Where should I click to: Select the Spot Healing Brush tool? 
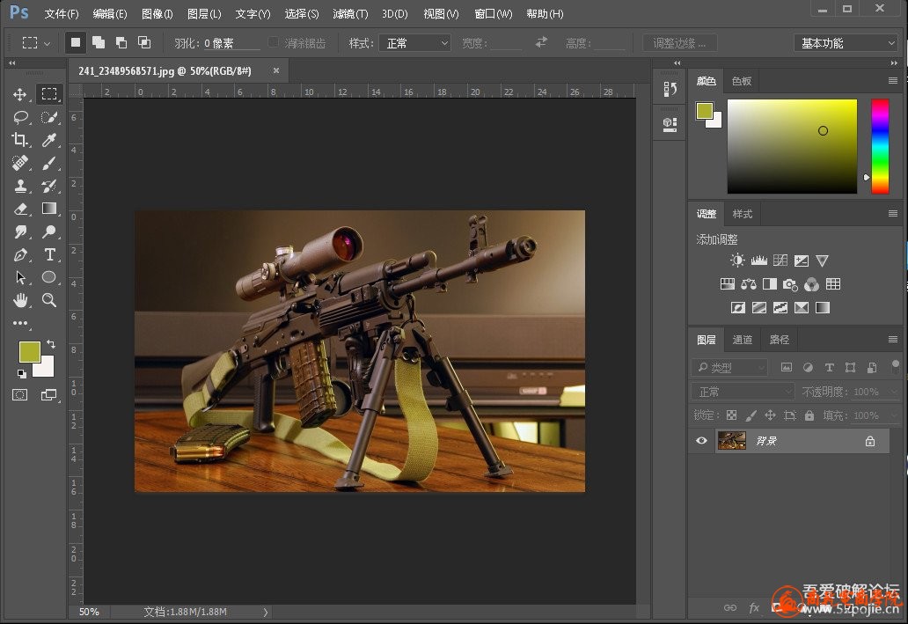click(20, 163)
